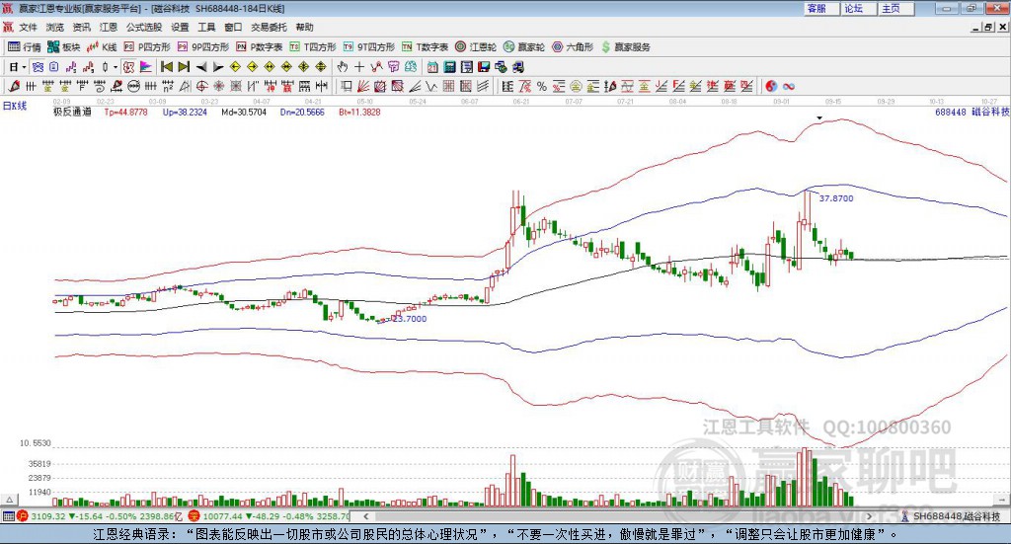Jump to last bar with skip-to-end icon
The width and height of the screenshot is (1011, 544).
tap(184, 67)
